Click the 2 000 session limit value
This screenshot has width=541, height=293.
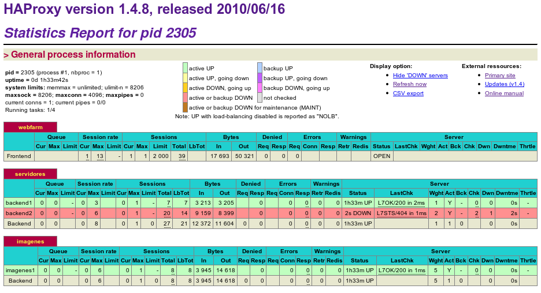click(x=161, y=156)
